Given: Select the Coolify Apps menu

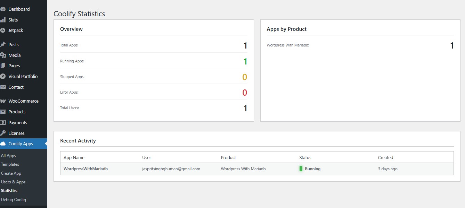Looking at the screenshot, I should (24, 144).
